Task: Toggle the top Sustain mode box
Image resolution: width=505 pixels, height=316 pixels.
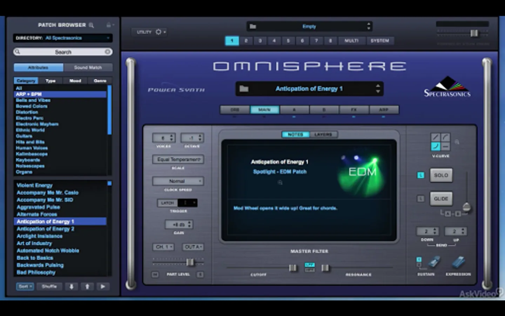Action: [419, 259]
